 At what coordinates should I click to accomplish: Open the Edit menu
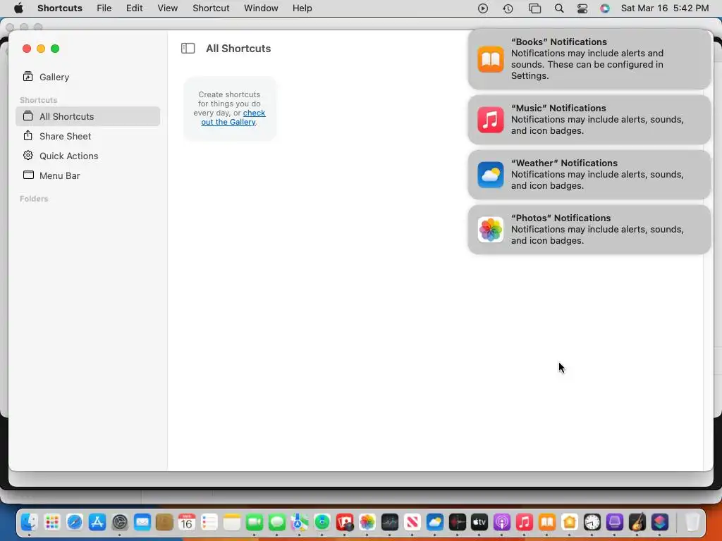(x=135, y=8)
